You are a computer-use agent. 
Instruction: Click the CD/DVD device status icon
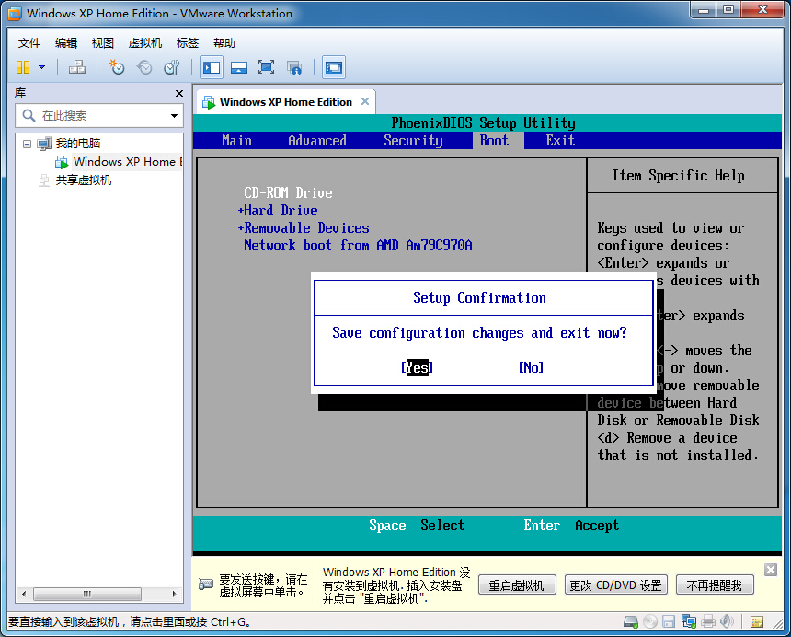(650, 622)
